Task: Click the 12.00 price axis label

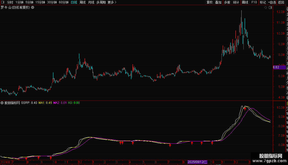Action: pyautogui.click(x=280, y=12)
